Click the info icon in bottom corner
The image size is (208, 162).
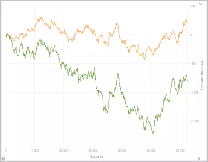click(199, 159)
